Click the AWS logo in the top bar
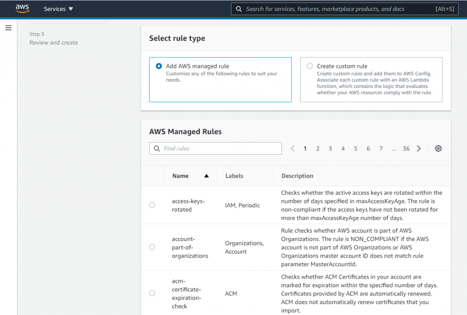 tap(22, 8)
